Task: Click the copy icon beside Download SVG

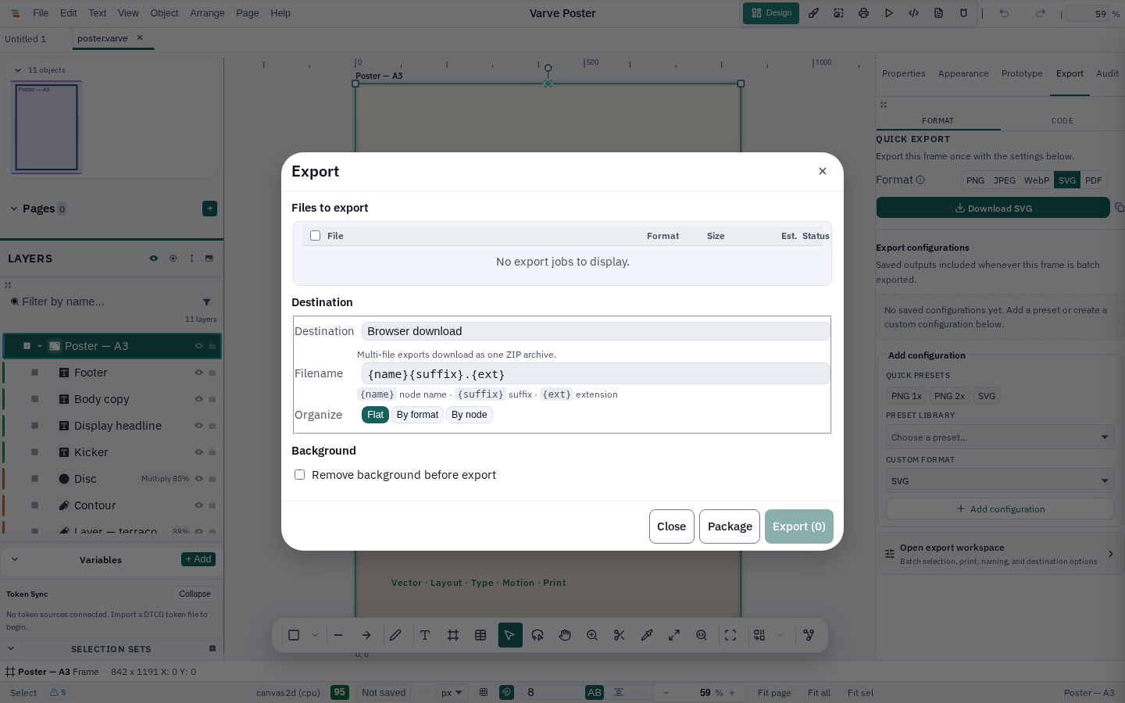Action: pos(1120,208)
